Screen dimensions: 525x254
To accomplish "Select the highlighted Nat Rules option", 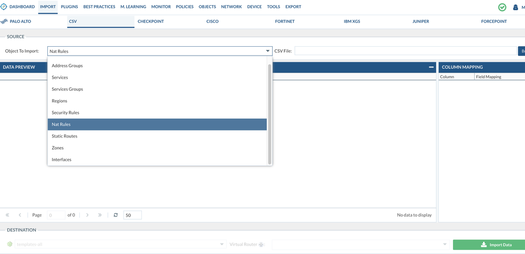I will [157, 124].
